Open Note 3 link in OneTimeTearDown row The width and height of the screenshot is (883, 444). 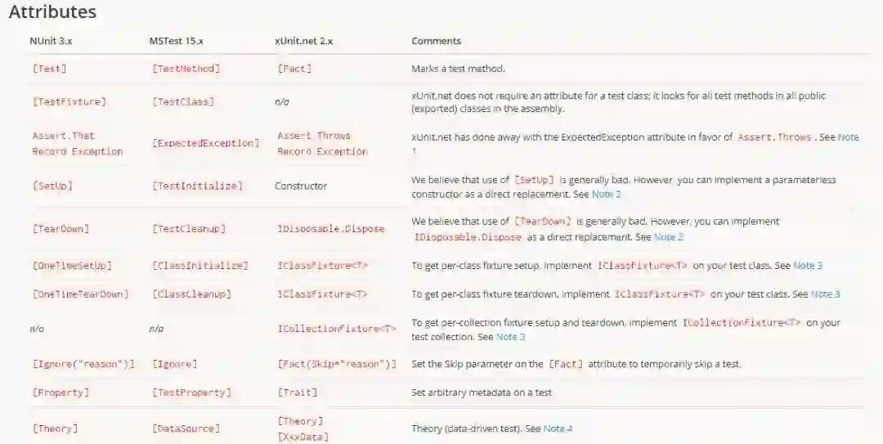tap(825, 294)
